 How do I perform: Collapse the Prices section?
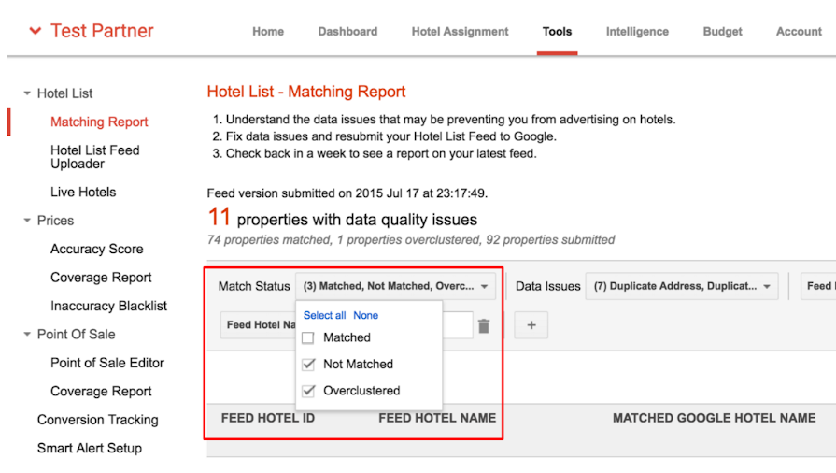click(x=27, y=221)
